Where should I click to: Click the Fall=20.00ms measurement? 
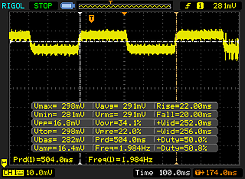click(x=184, y=114)
